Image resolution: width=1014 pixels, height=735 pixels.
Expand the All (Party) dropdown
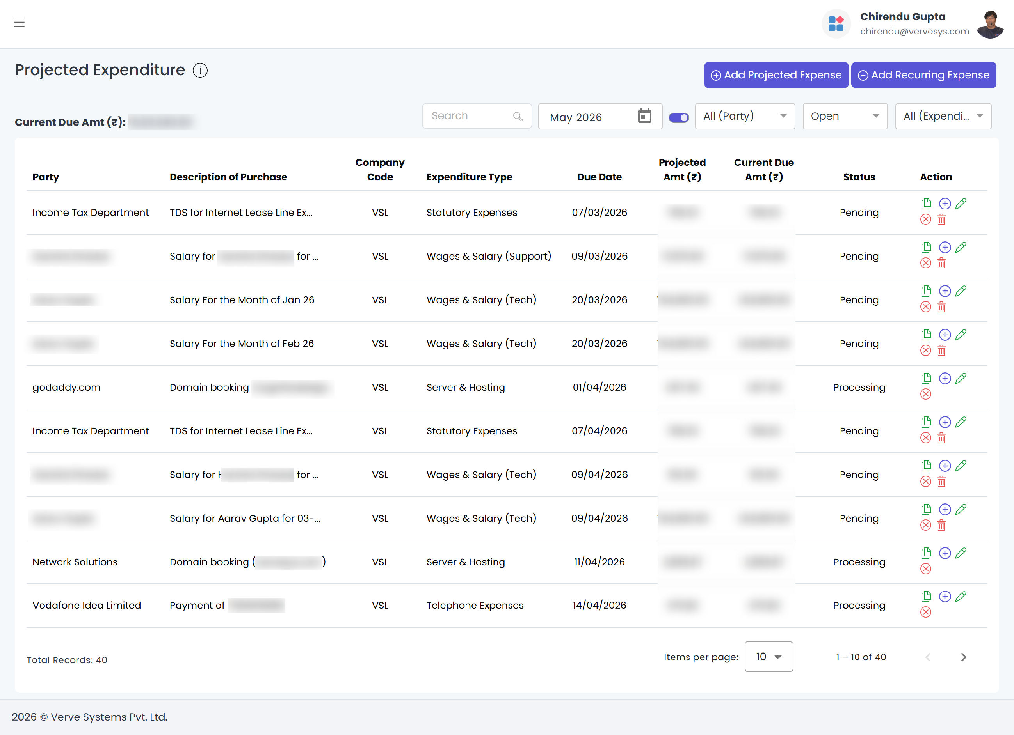tap(745, 116)
